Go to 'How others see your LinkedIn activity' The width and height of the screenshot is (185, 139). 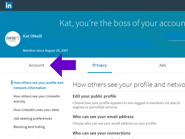[37, 99]
